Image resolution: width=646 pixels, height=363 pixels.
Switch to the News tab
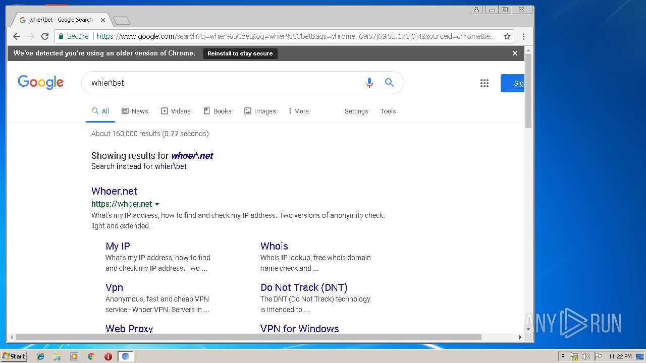click(x=135, y=111)
